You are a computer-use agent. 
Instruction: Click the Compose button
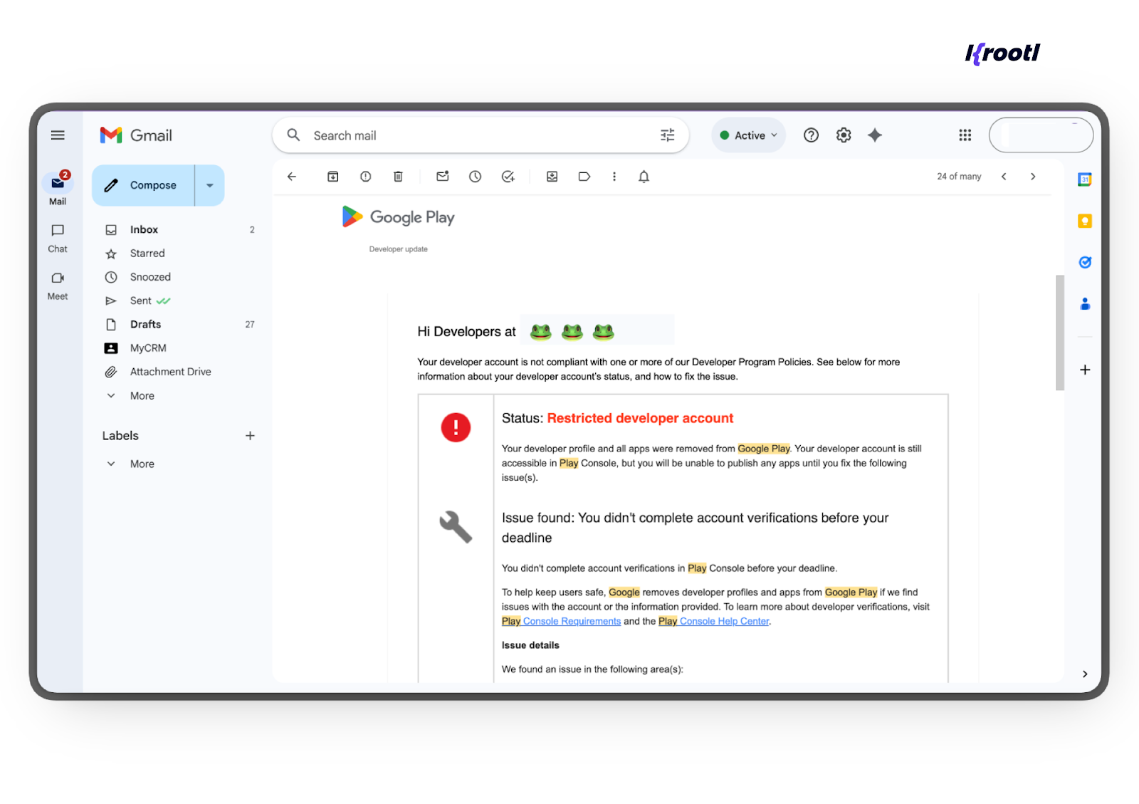tap(143, 185)
